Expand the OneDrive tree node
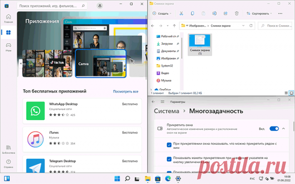 pos(151,90)
